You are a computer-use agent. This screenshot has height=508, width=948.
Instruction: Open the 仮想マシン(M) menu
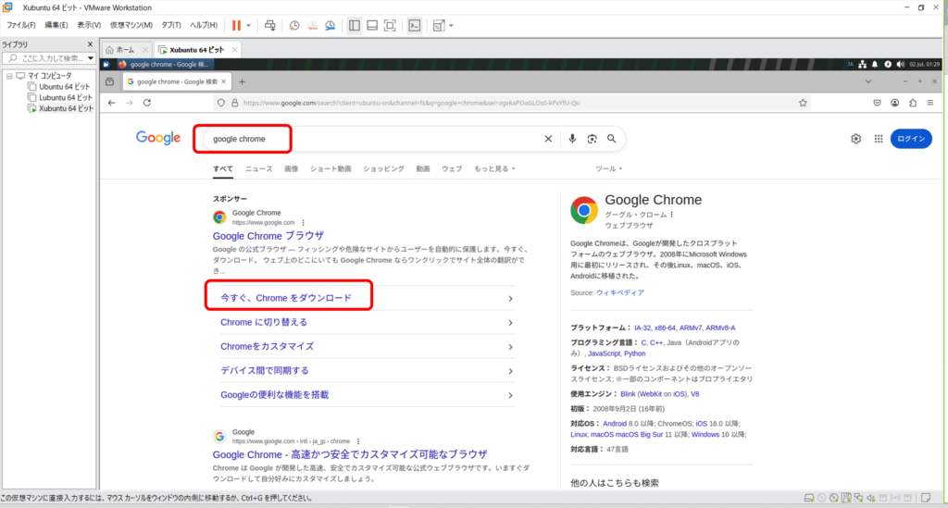[x=131, y=25]
